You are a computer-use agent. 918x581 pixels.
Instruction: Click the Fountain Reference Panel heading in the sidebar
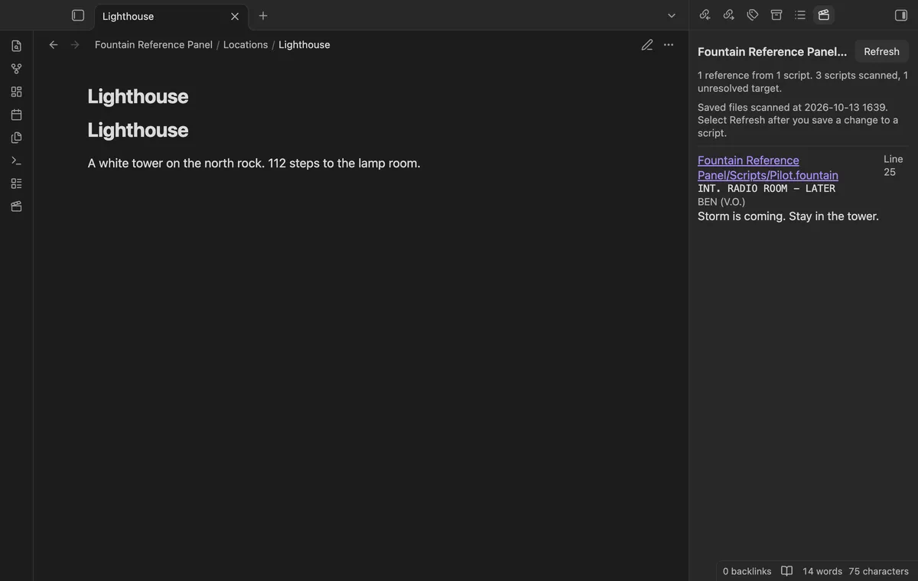773,51
